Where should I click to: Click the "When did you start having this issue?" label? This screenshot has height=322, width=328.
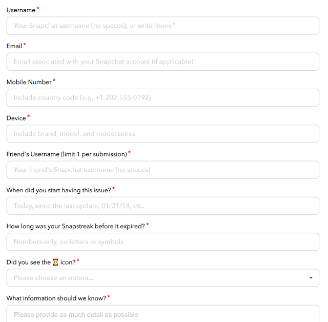click(x=59, y=190)
